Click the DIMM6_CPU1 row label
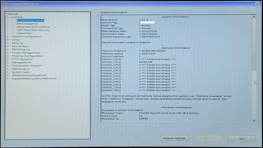The image size is (263, 148). [x=111, y=90]
